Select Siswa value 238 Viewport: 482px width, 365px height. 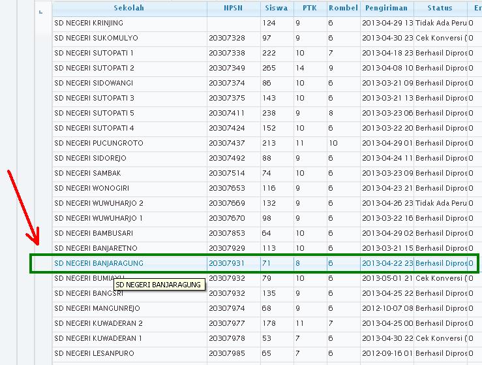point(269,114)
